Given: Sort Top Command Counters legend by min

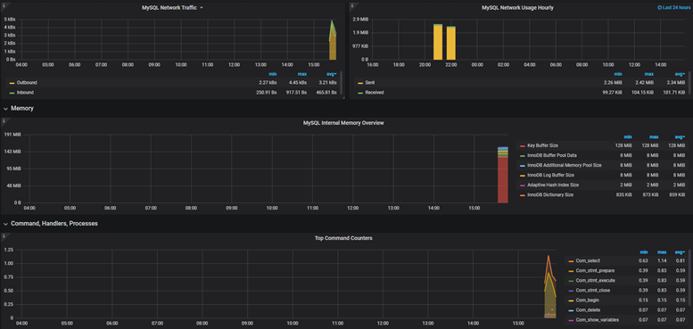Looking at the screenshot, I should click(x=644, y=252).
